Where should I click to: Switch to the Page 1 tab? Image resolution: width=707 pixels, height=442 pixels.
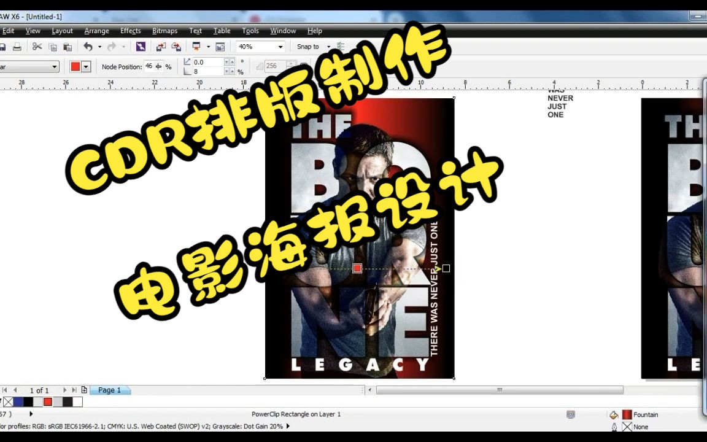coord(109,390)
